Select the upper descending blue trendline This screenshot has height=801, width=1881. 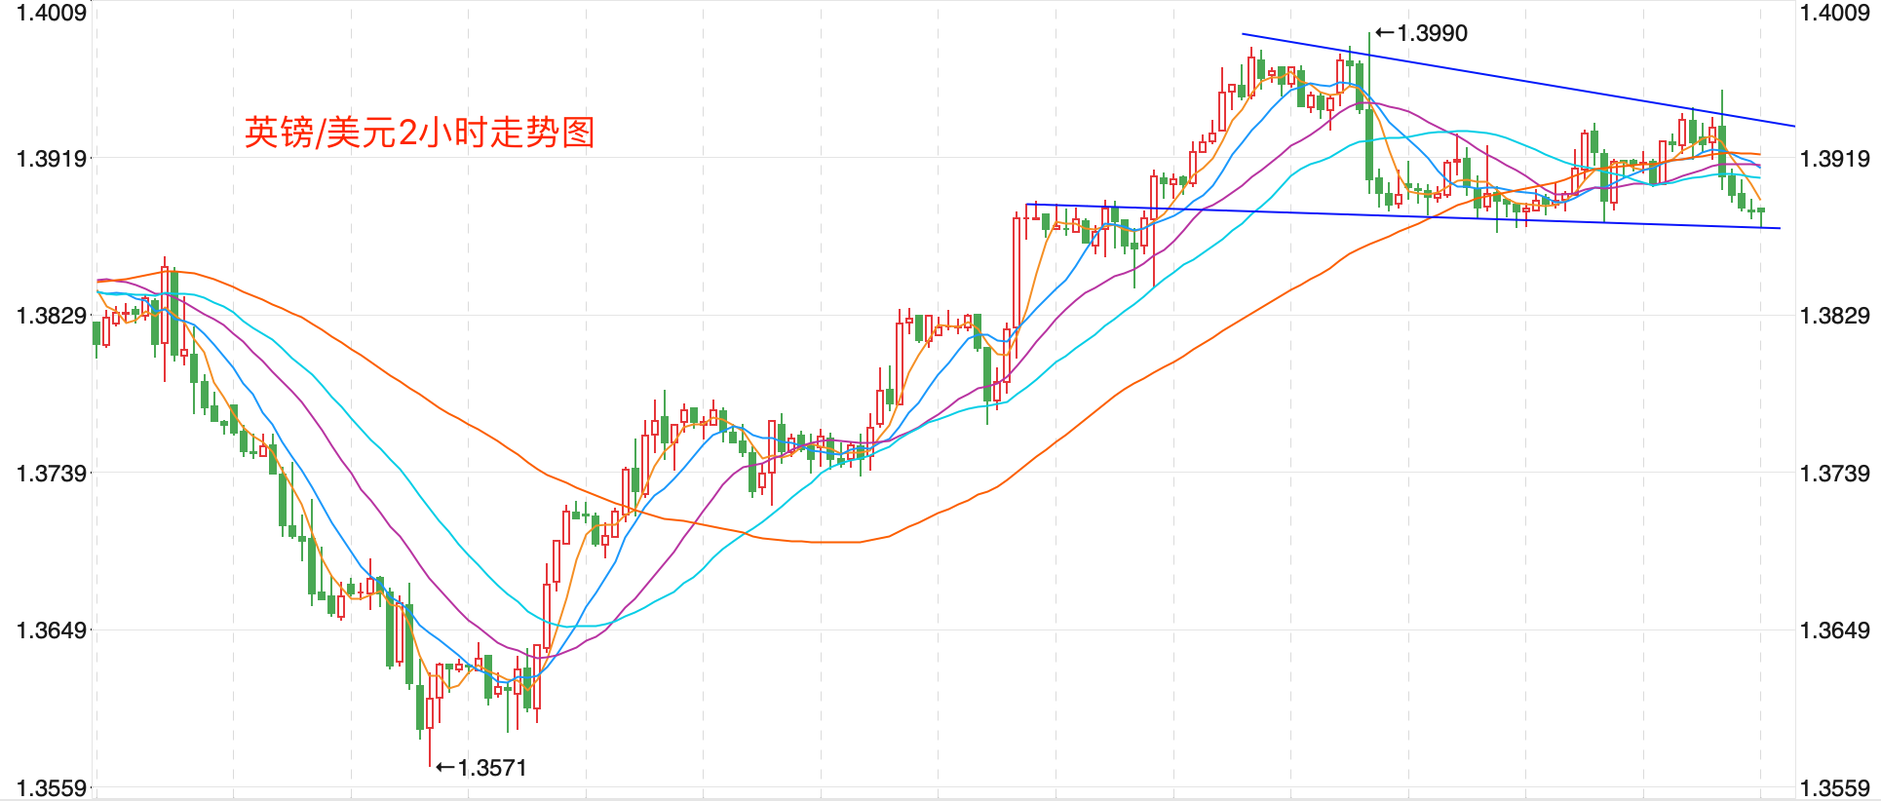pos(1520,80)
